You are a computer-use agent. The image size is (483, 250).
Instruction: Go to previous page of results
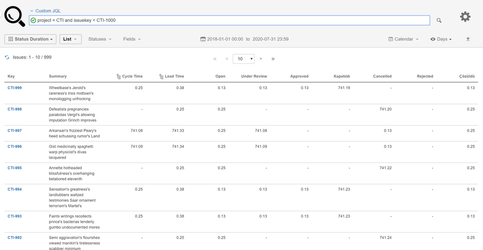click(226, 59)
